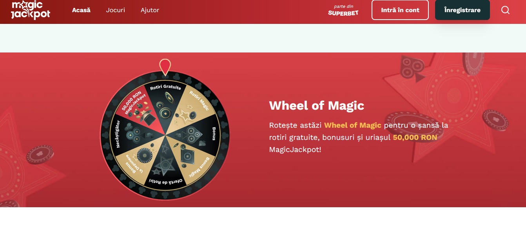Screen dimensions: 526x237
Task: Open the Ajutor menu item
Action: [x=150, y=10]
